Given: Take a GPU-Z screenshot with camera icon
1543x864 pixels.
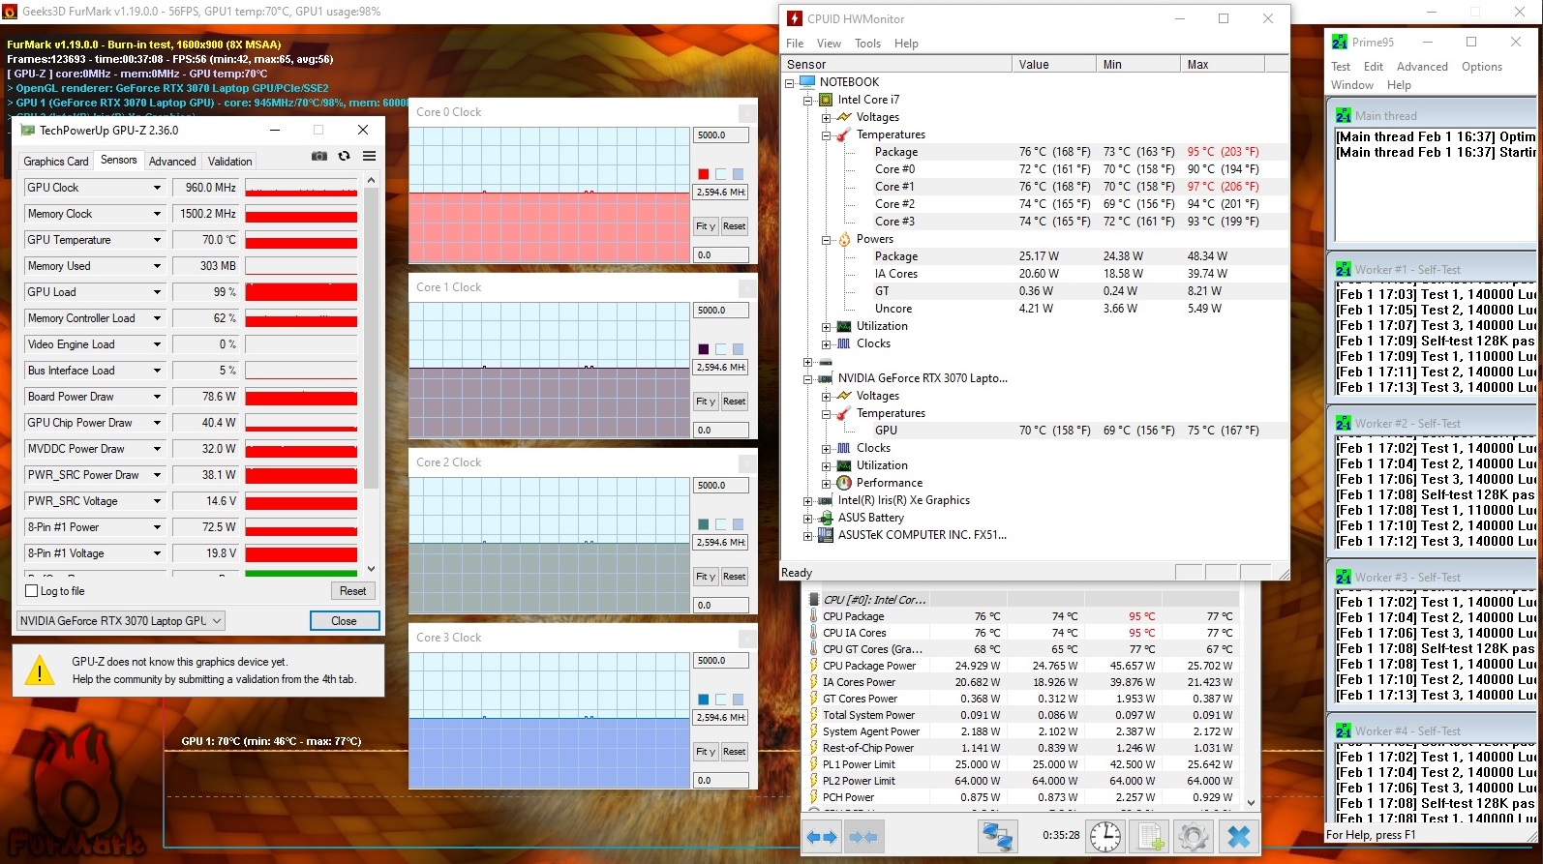Looking at the screenshot, I should click(x=318, y=156).
